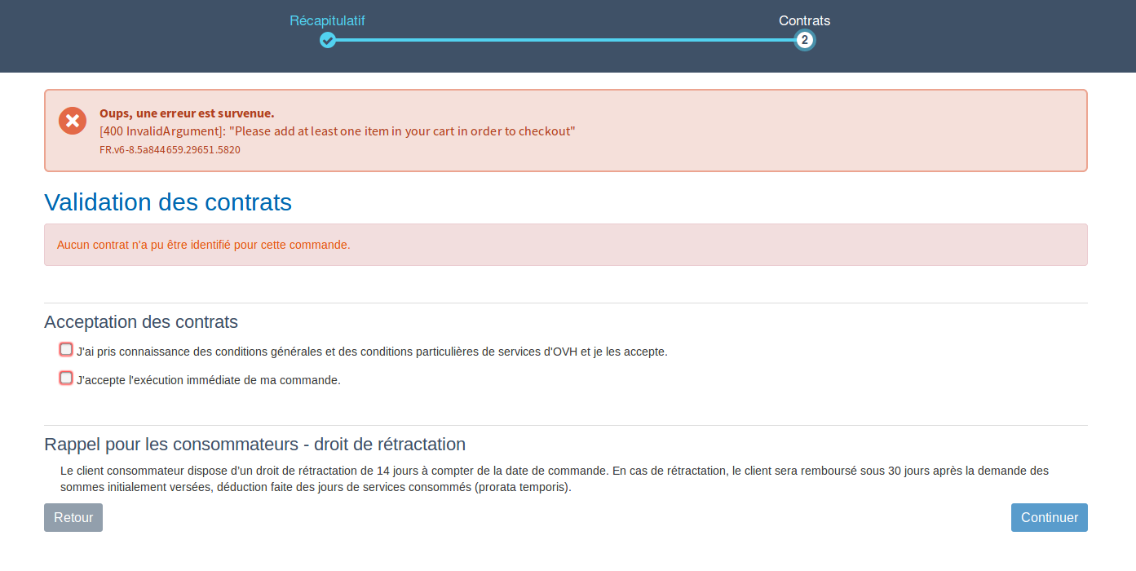Click the red error X icon

point(73,121)
